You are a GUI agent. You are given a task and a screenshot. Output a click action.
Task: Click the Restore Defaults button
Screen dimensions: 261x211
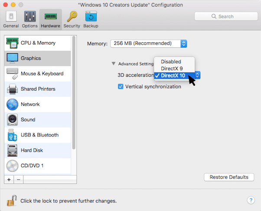[x=229, y=177]
